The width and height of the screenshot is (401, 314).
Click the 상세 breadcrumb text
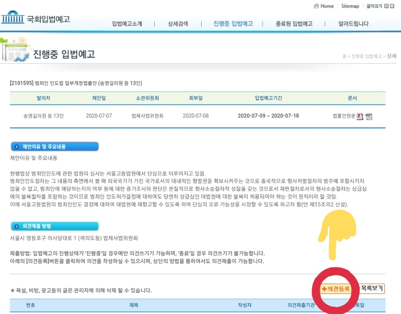point(391,56)
